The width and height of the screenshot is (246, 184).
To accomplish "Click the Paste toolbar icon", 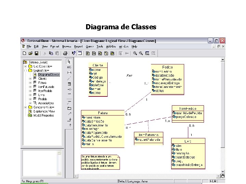I will pyautogui.click(x=57, y=53).
